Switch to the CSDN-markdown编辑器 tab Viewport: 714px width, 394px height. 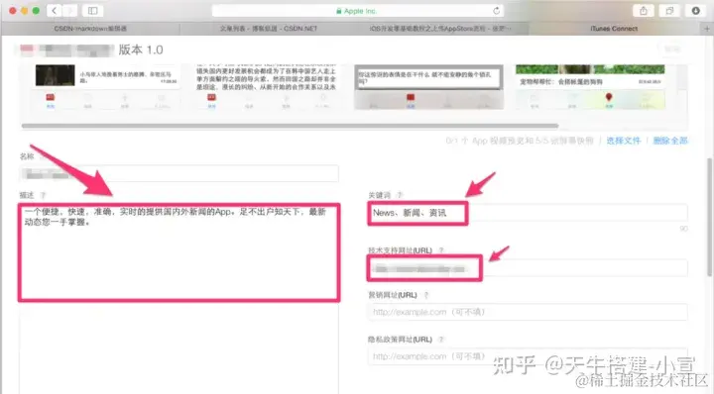(x=90, y=28)
